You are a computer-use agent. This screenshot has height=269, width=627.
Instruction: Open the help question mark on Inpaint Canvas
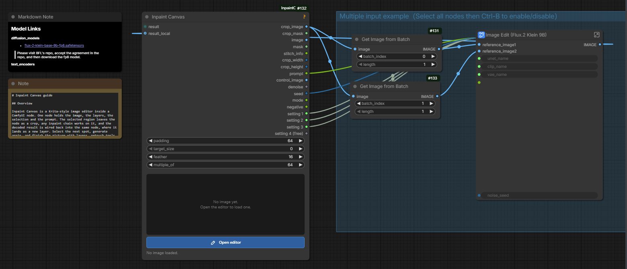pos(304,17)
